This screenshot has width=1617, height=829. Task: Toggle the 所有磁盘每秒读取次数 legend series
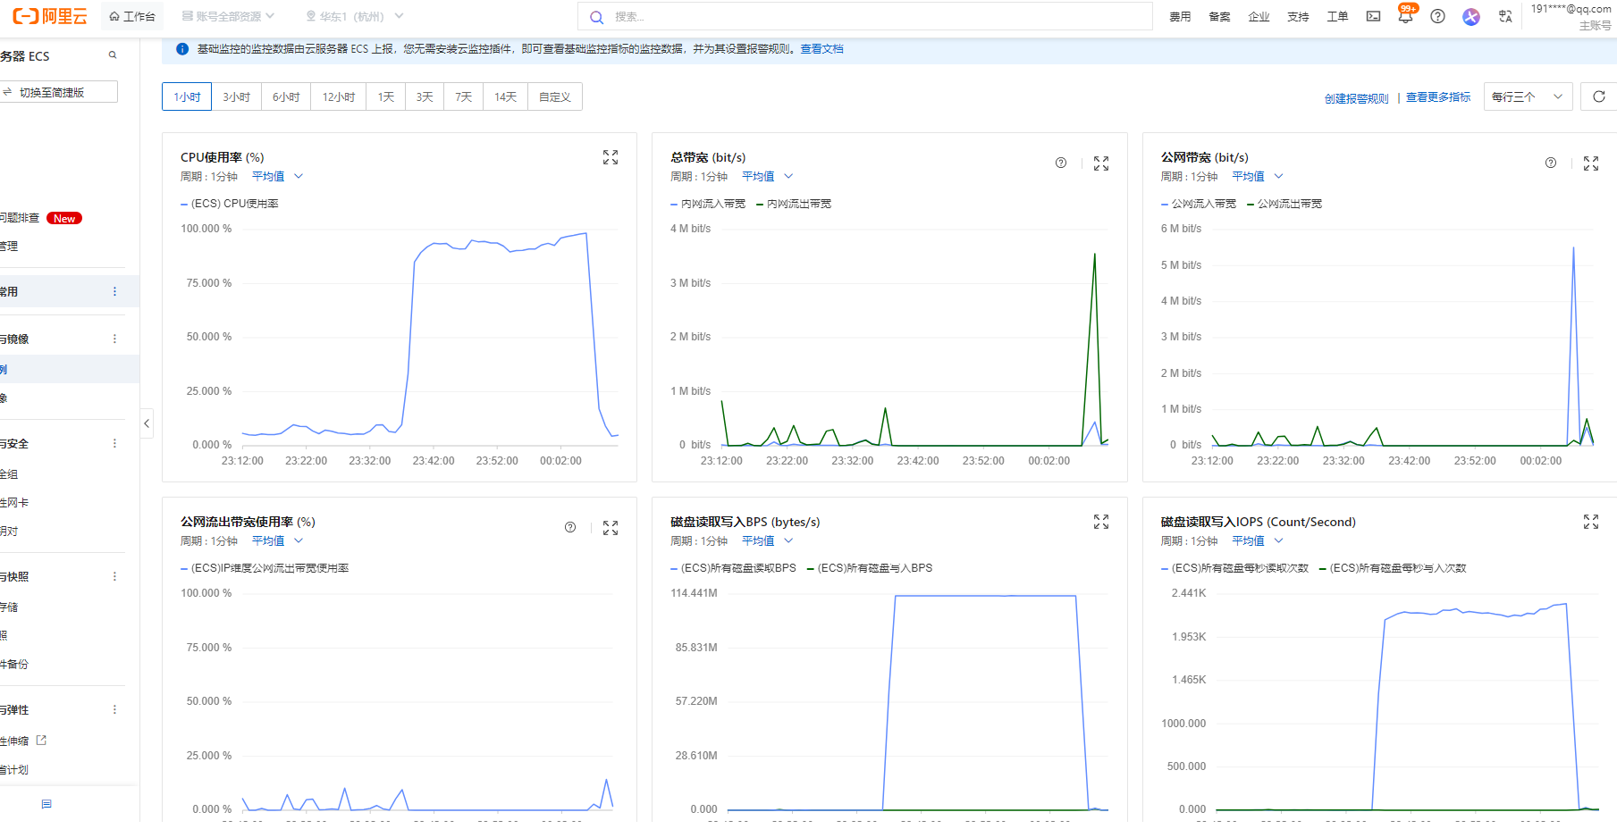[1234, 568]
